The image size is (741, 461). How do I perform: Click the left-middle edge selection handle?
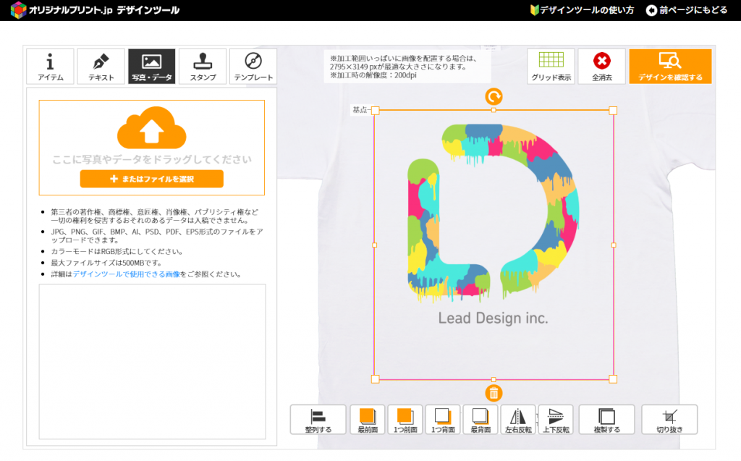(x=375, y=245)
